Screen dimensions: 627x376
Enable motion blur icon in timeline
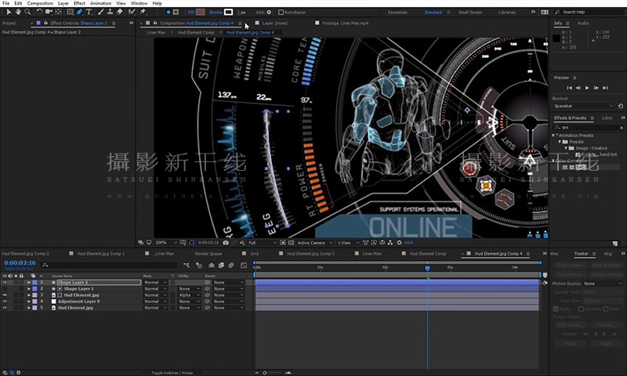(230, 265)
